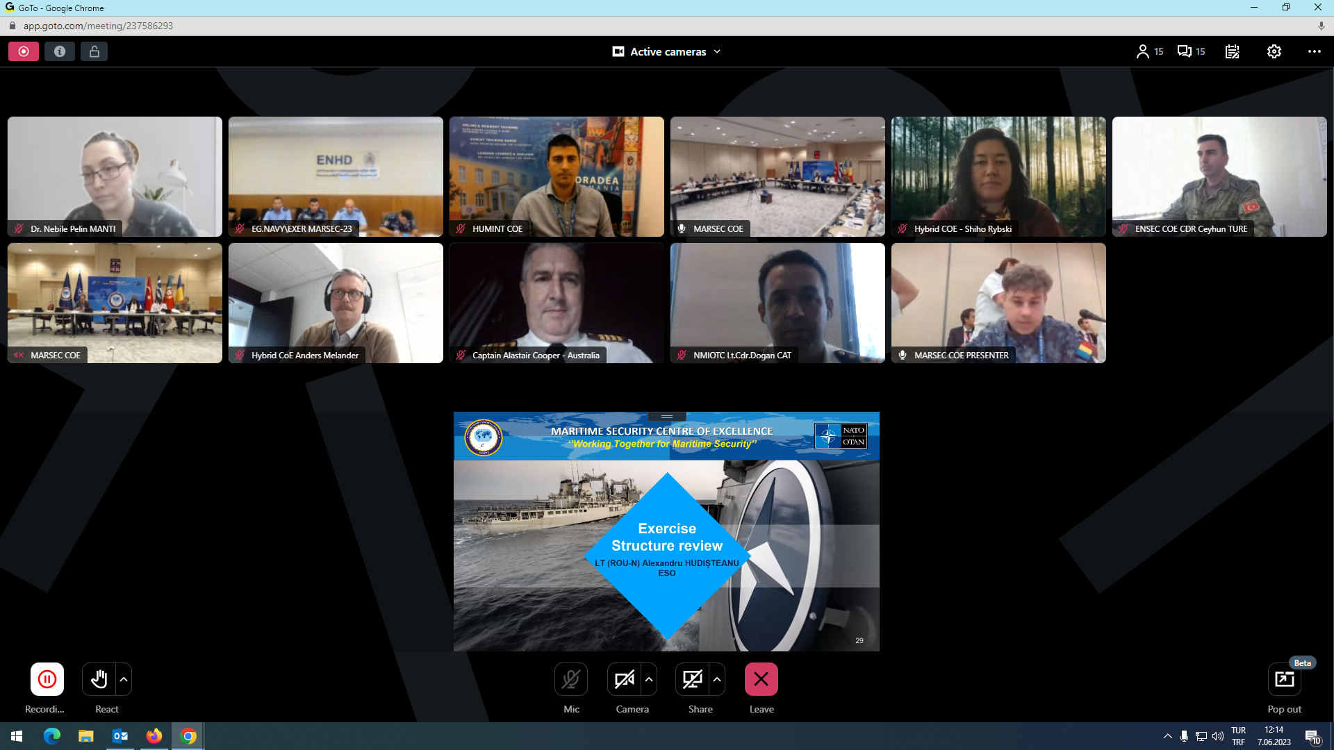This screenshot has height=750, width=1334.
Task: Expand the Share options arrow
Action: click(717, 679)
